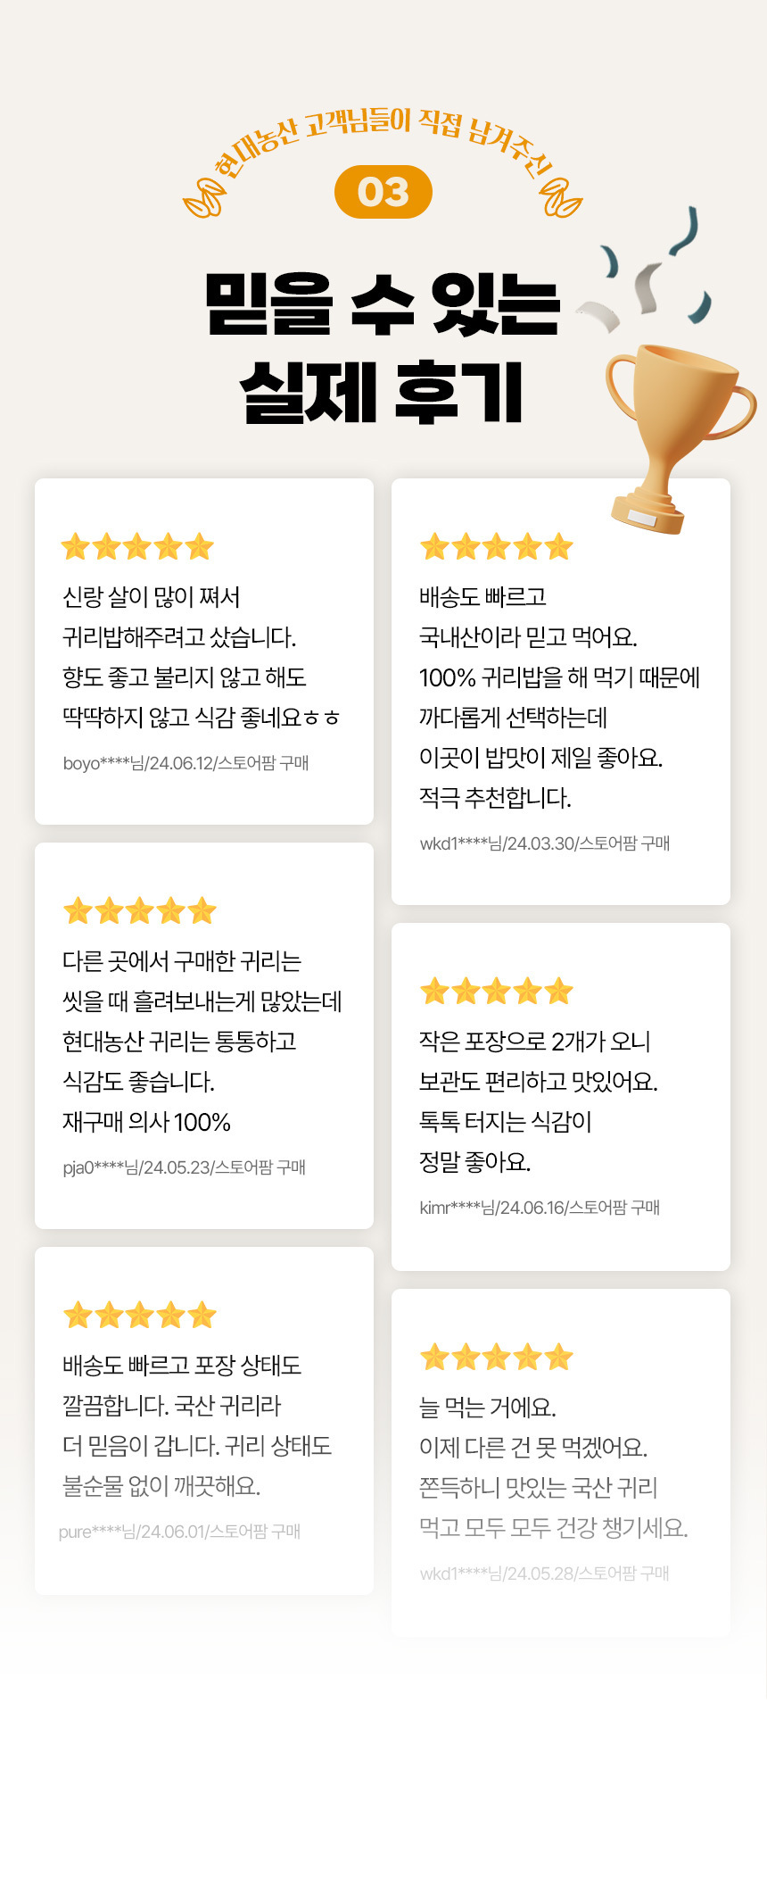Open reviewer info kimr****님/24.06.16
Image resolution: width=767 pixels, height=1877 pixels.
tap(540, 1208)
